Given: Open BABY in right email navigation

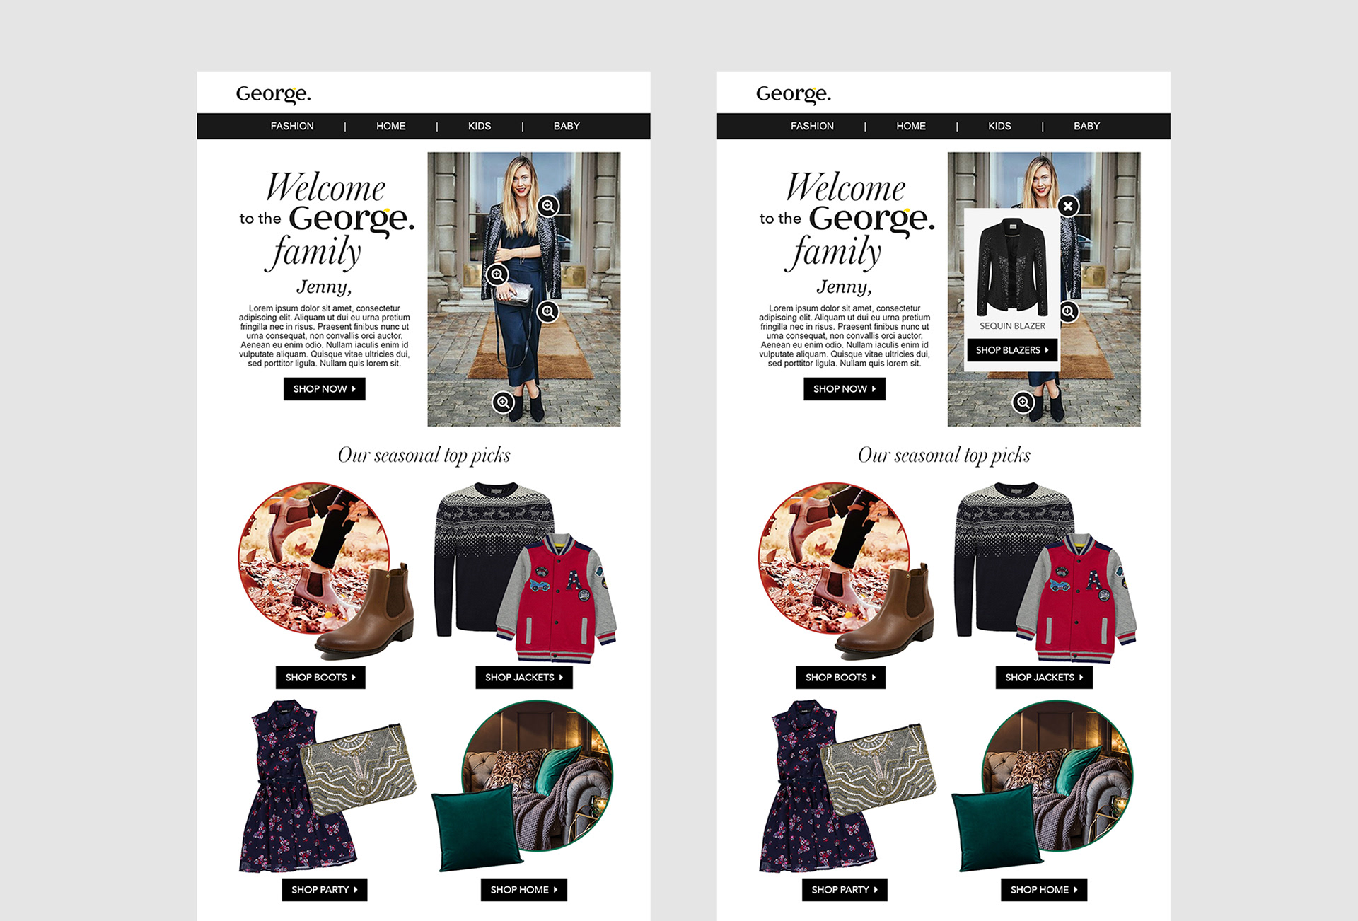Looking at the screenshot, I should point(1087,126).
